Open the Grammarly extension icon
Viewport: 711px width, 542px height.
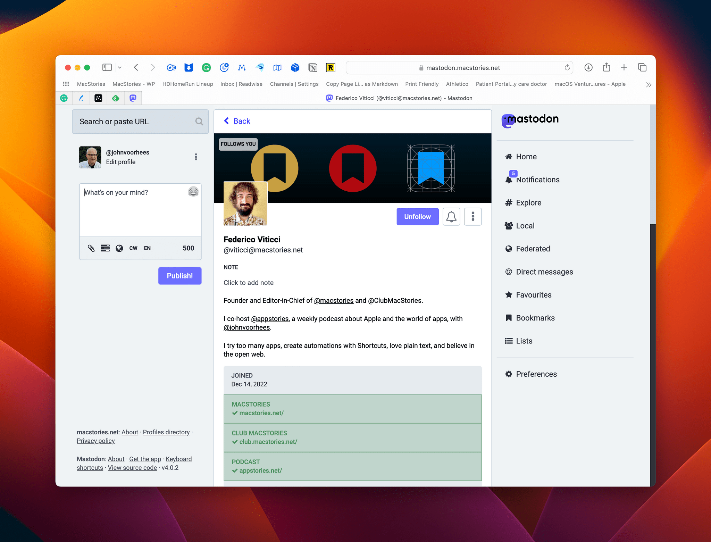(x=206, y=68)
